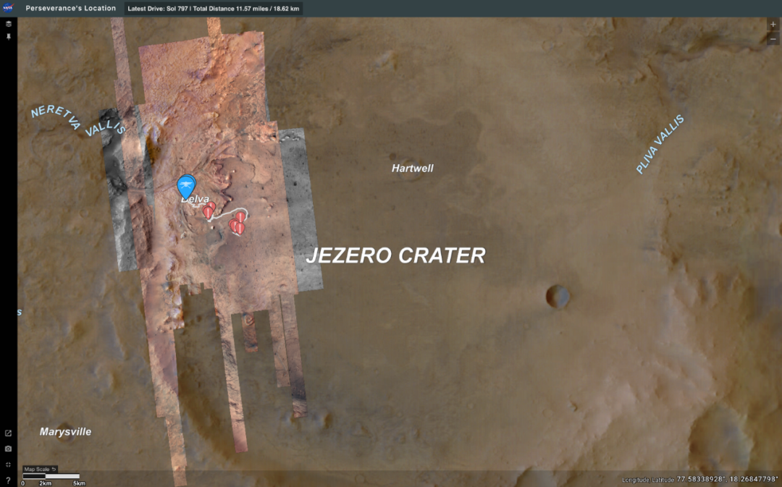The height and width of the screenshot is (487, 782).
Task: Click the Hartwell crater label
Action: (x=413, y=168)
